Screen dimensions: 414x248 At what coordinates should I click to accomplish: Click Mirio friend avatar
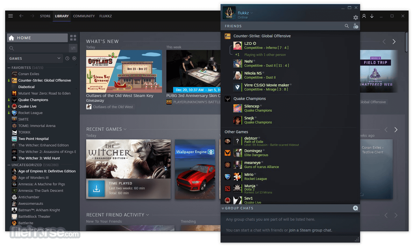(238, 177)
